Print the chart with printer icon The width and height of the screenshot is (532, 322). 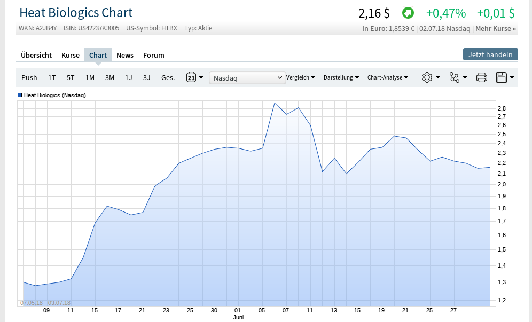point(481,77)
